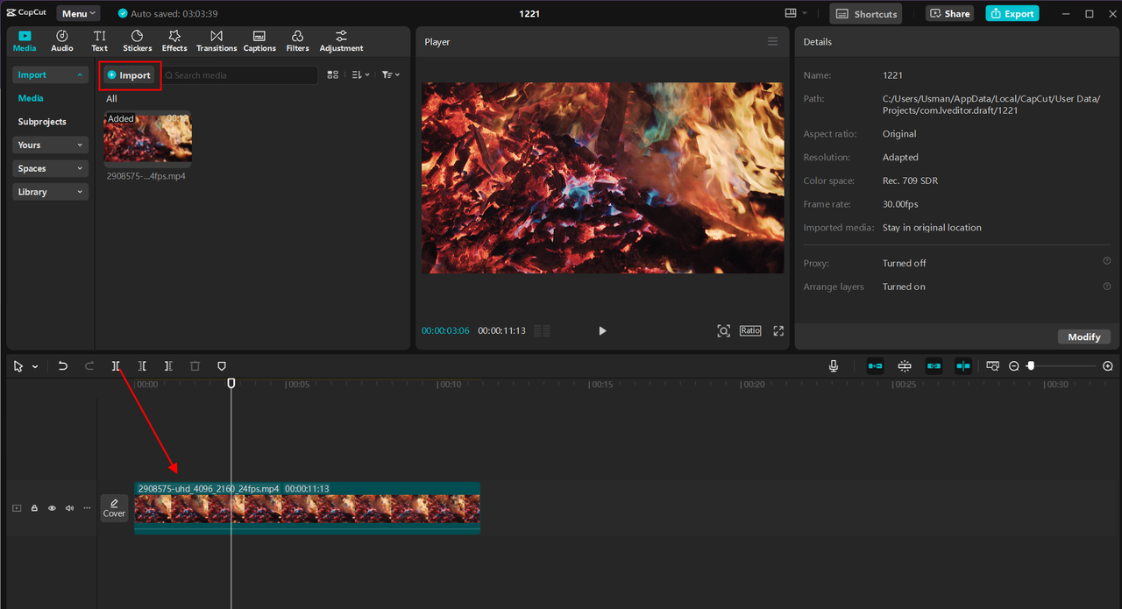Image resolution: width=1122 pixels, height=609 pixels.
Task: Switch media list to grid view icon
Action: coord(332,75)
